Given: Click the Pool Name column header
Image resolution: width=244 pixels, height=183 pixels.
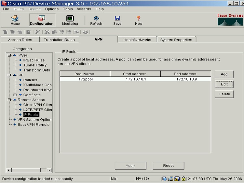Looking at the screenshot, I should click(x=84, y=74).
